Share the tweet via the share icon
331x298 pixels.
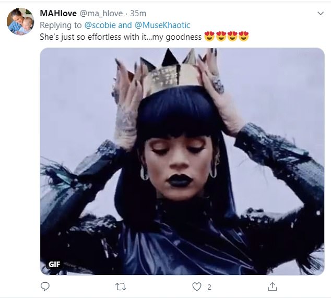[272, 287]
